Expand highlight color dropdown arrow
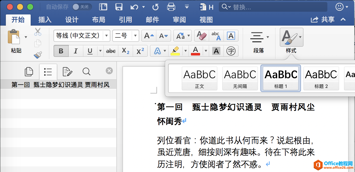The width and height of the screenshot is (355, 172). pyautogui.click(x=186, y=51)
